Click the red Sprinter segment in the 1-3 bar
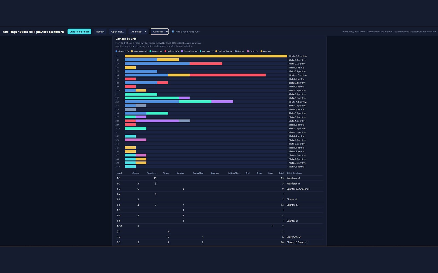 click(206, 64)
